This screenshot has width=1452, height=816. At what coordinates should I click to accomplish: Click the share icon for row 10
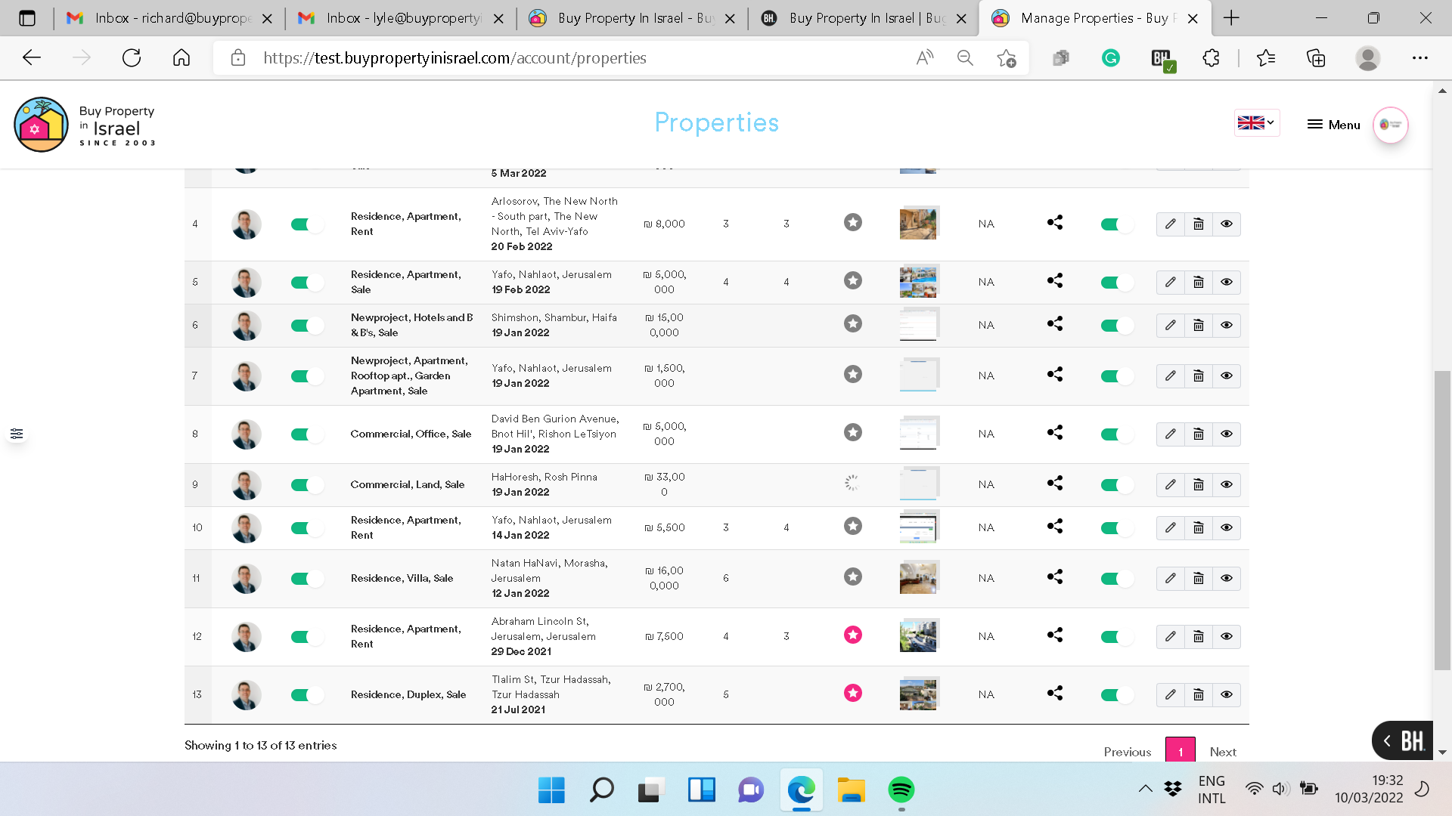[1055, 527]
